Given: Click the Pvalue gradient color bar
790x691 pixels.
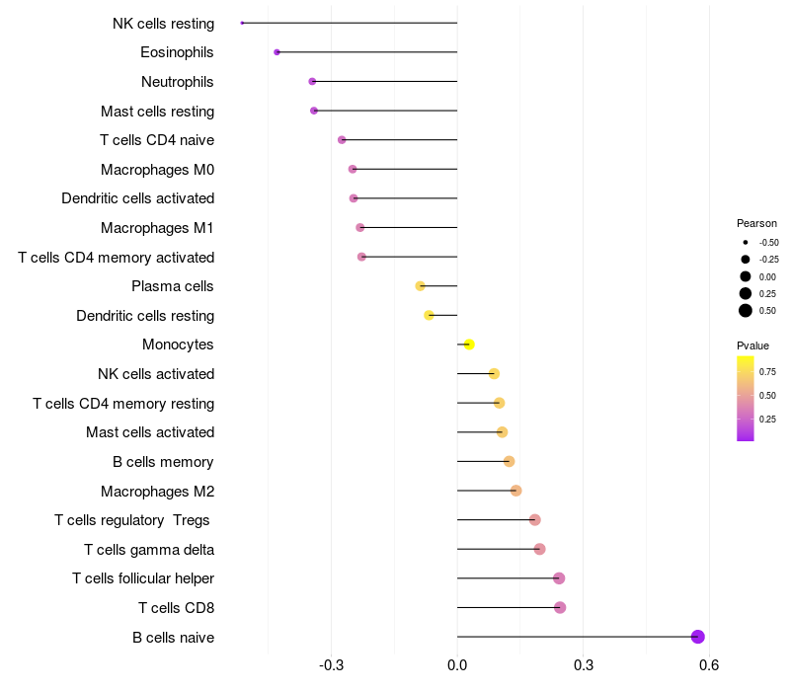Looking at the screenshot, I should [x=745, y=398].
